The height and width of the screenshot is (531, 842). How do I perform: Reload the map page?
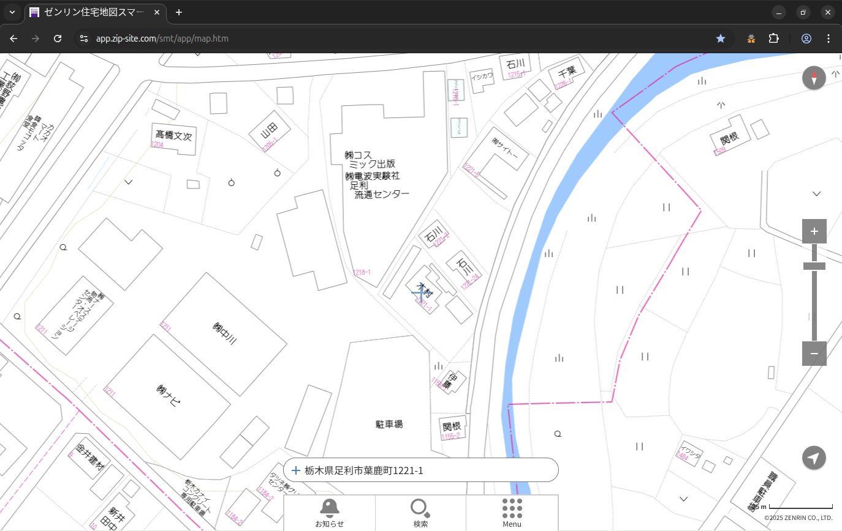[58, 39]
